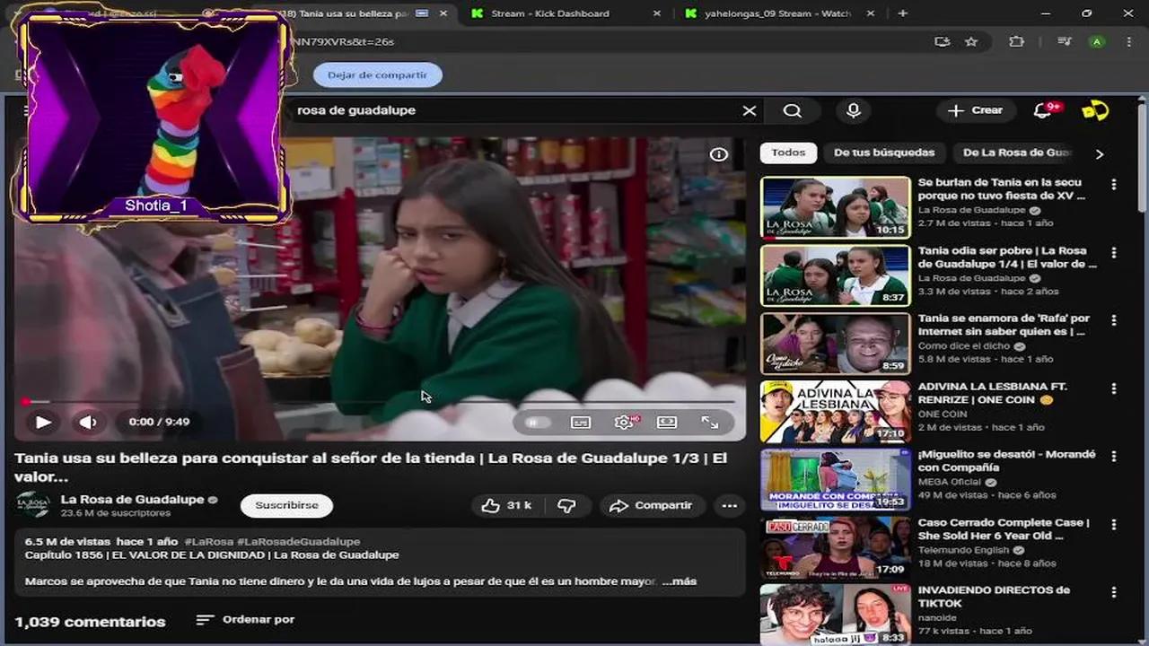Show more filter chips with the arrow
1149x646 pixels.
(1100, 153)
